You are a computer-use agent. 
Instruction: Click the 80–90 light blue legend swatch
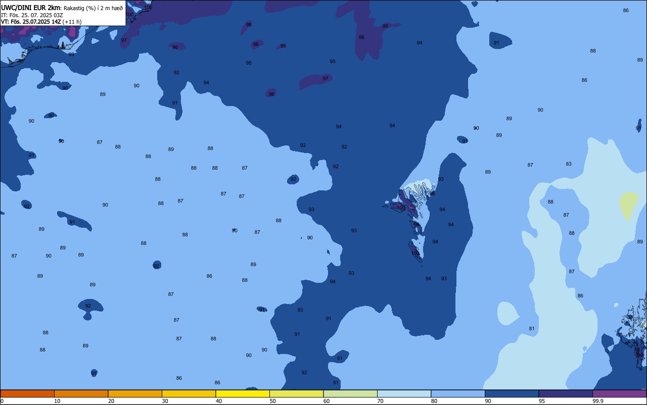coord(458,393)
